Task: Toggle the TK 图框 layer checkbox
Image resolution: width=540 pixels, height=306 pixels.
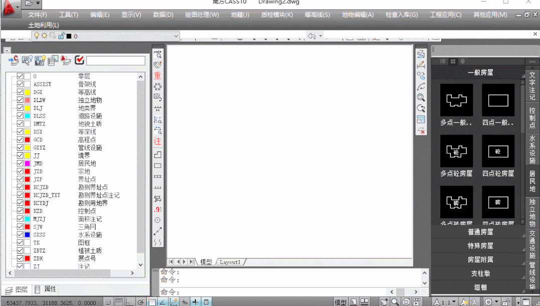Action: pos(20,242)
